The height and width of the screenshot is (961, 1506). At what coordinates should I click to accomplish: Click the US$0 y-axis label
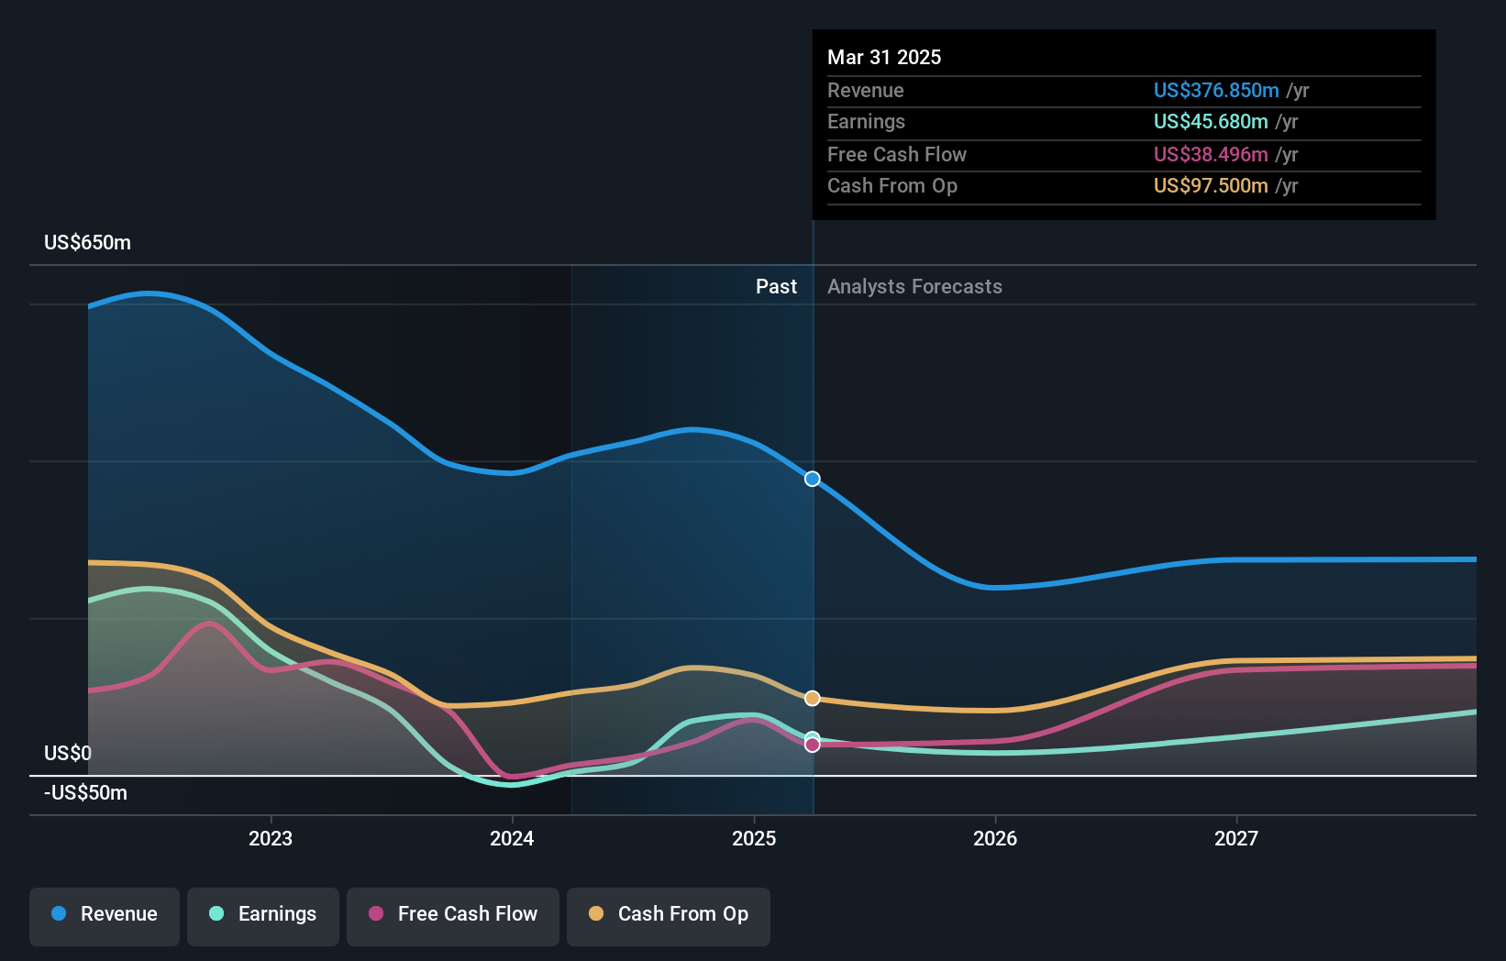68,754
